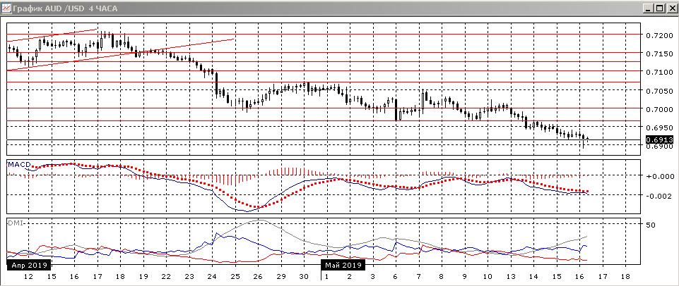Click the DMI scale value 50
Image resolution: width=679 pixels, height=286 pixels.
[x=651, y=225]
